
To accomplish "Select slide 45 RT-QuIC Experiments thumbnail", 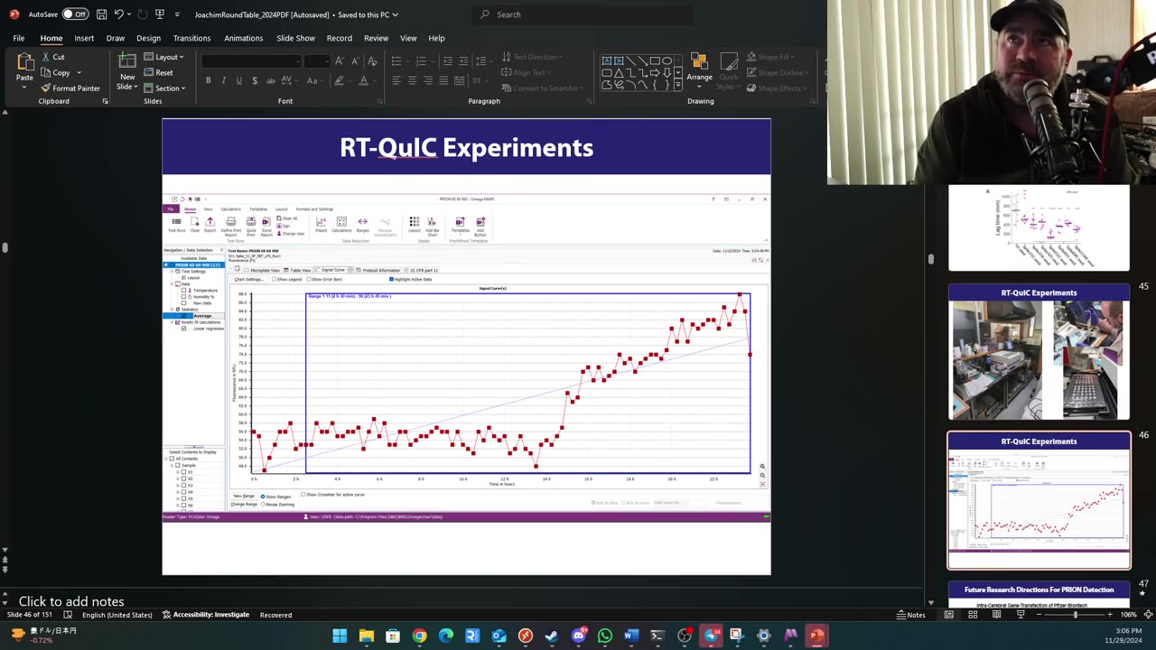I will tap(1039, 352).
